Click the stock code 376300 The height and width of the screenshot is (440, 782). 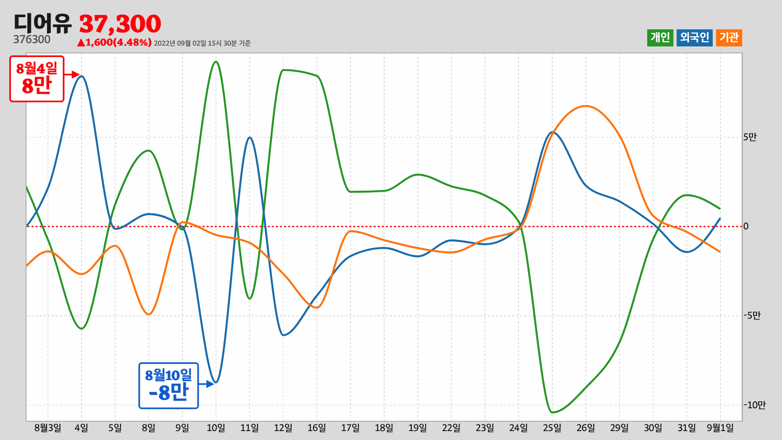(32, 40)
